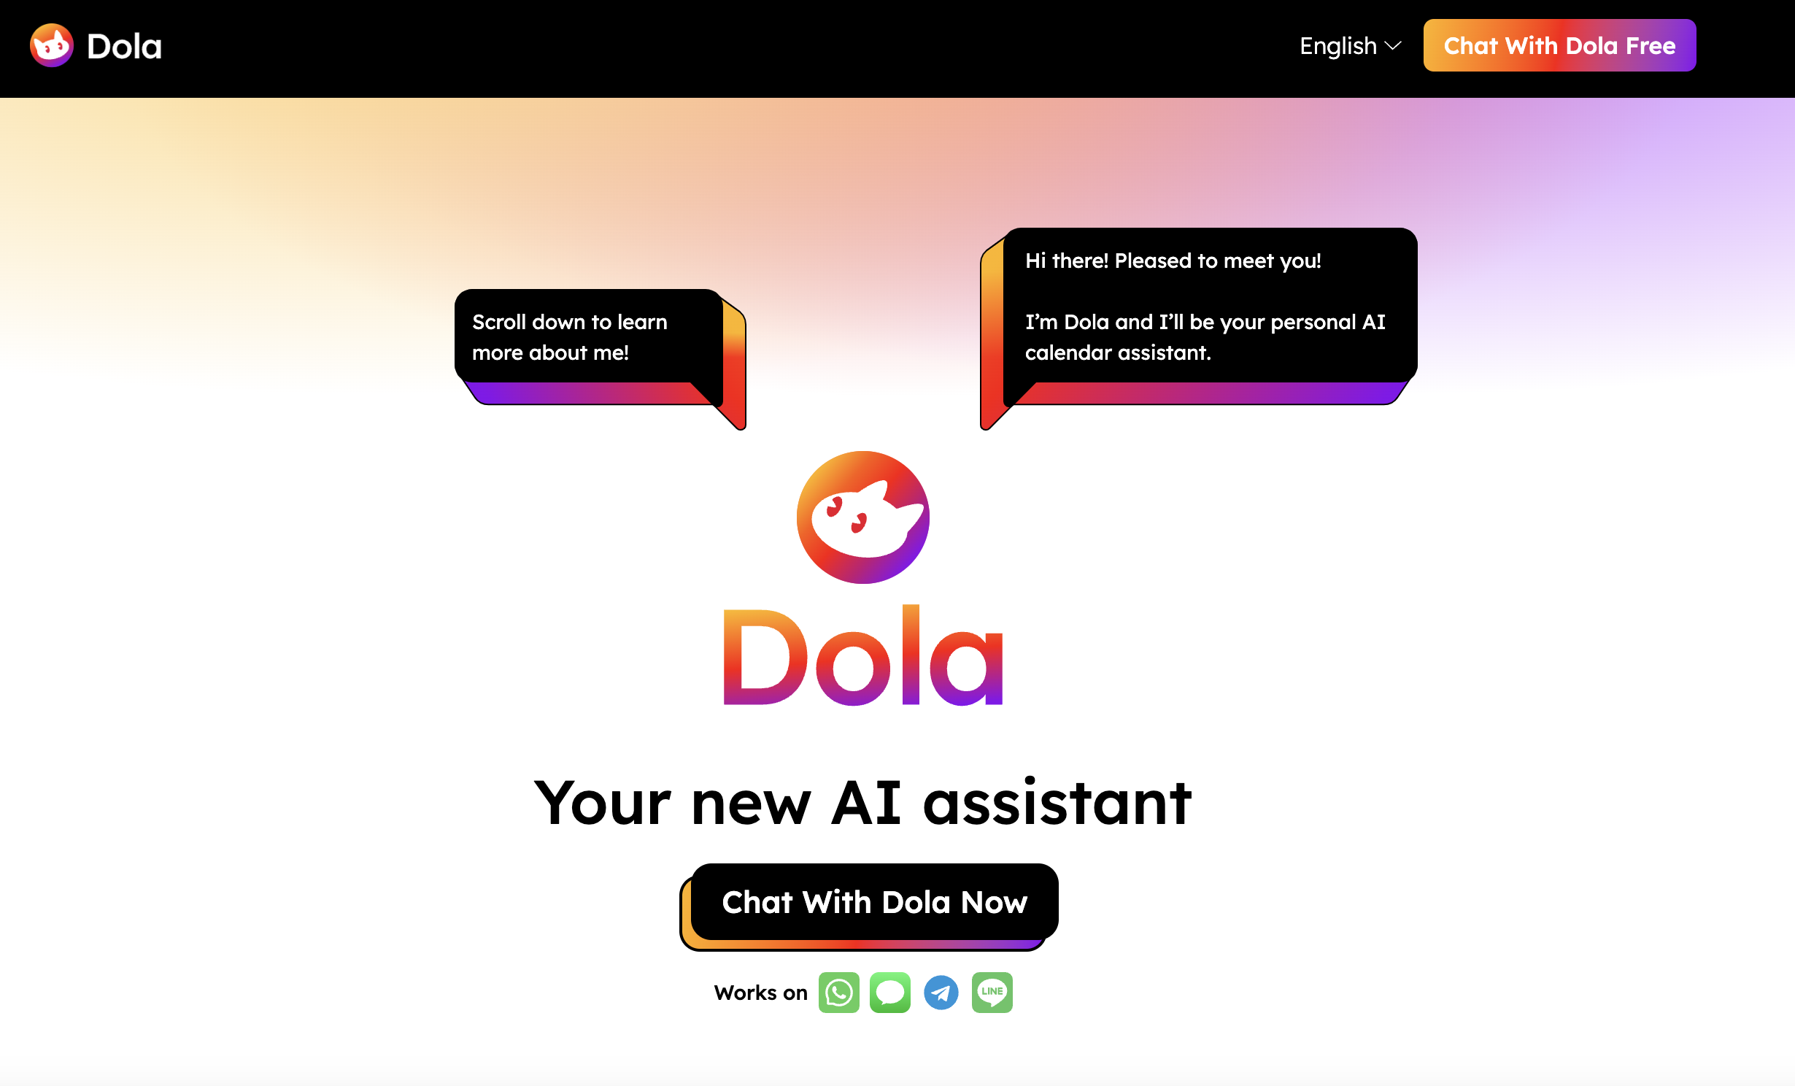Expand the English language dropdown
1795x1086 pixels.
(1349, 46)
